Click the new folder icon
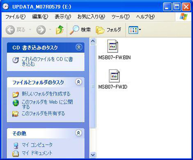This screenshot has height=160, width=193. tap(16, 95)
